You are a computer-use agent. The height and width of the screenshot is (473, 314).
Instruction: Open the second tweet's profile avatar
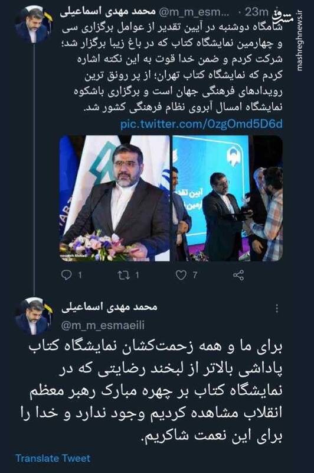tap(32, 316)
